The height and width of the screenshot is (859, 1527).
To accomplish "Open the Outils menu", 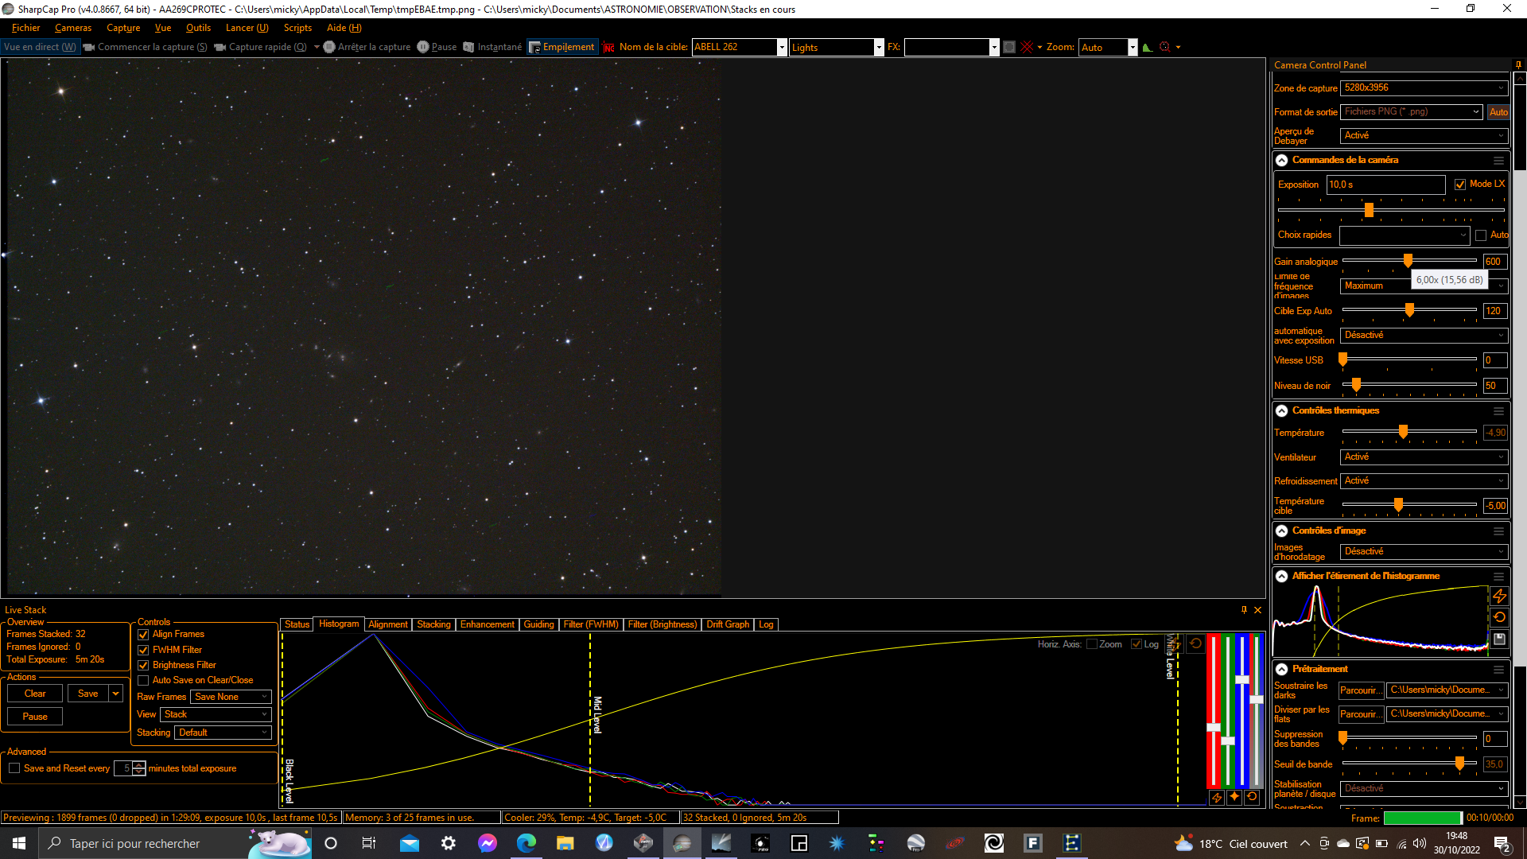I will (198, 28).
